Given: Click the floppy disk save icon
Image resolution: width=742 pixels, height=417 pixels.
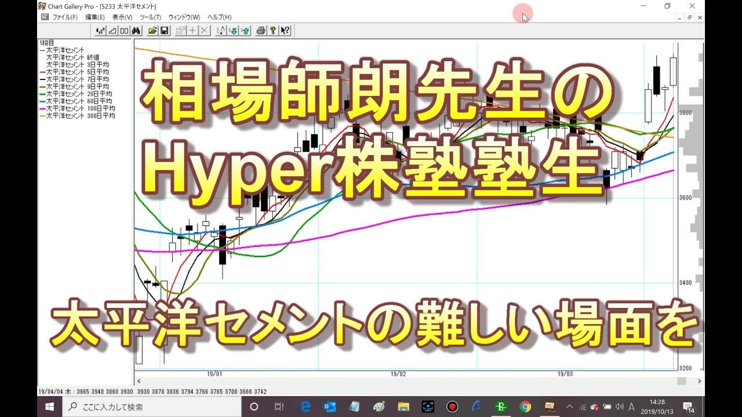Looking at the screenshot, I should point(164,31).
